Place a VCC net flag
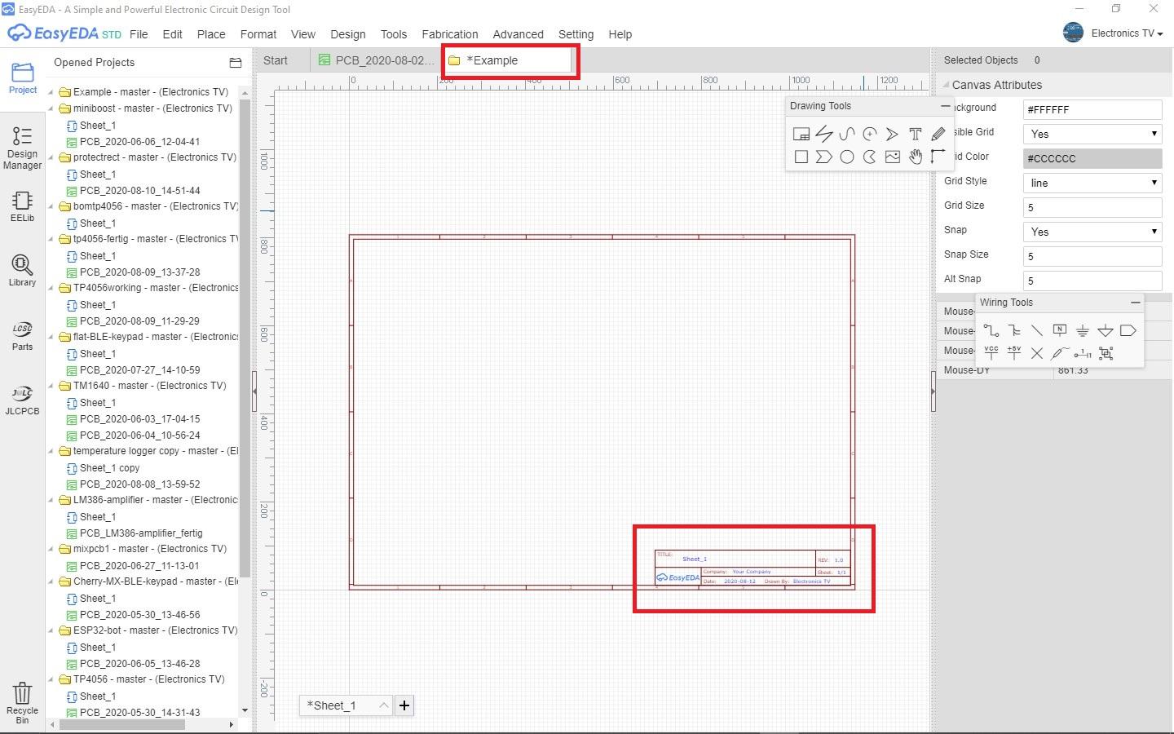 (991, 353)
